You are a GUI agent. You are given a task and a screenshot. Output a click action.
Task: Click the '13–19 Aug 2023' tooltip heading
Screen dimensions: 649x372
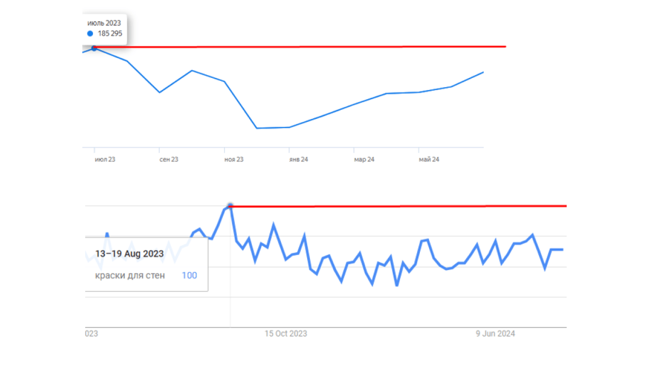(x=129, y=253)
